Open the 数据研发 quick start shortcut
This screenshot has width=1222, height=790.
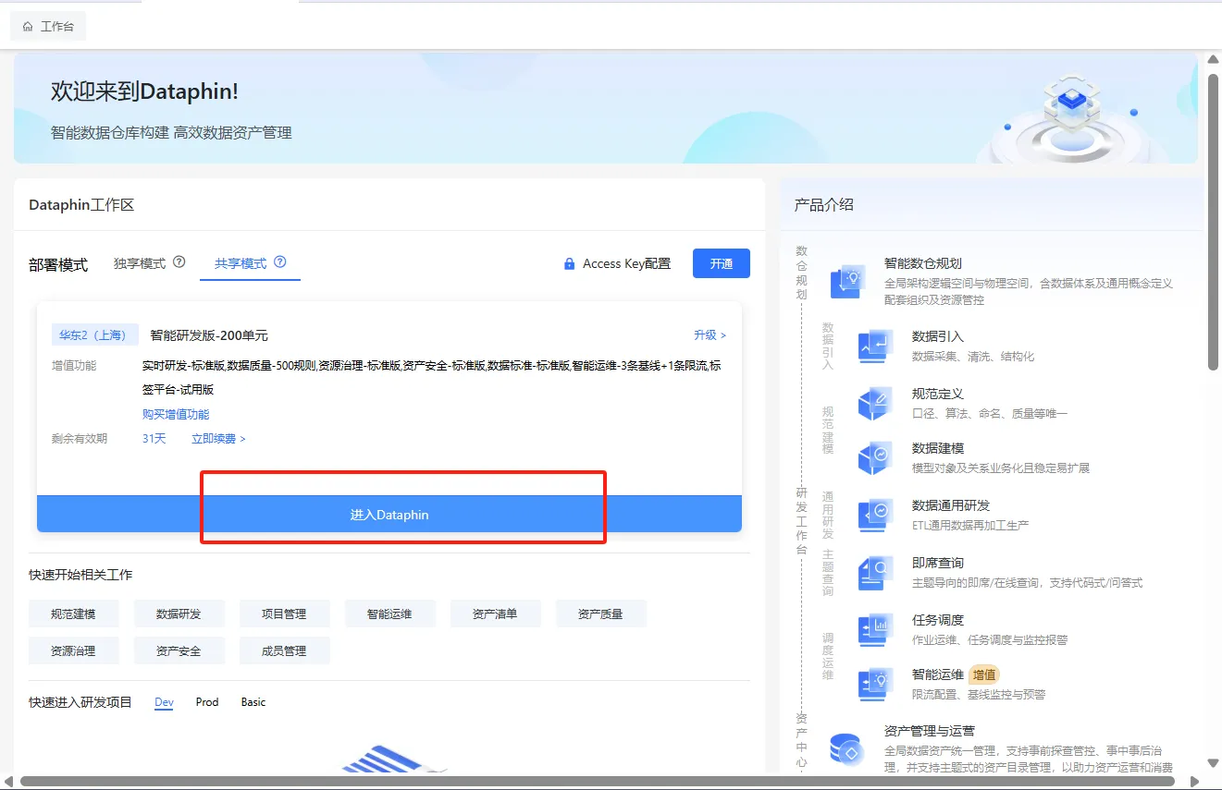[x=179, y=614]
